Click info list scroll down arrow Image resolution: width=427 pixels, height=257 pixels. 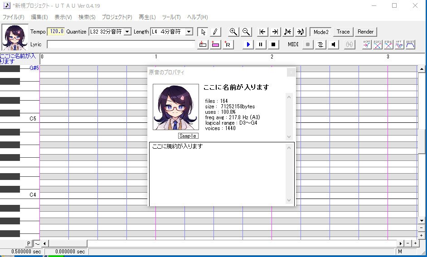(x=289, y=137)
